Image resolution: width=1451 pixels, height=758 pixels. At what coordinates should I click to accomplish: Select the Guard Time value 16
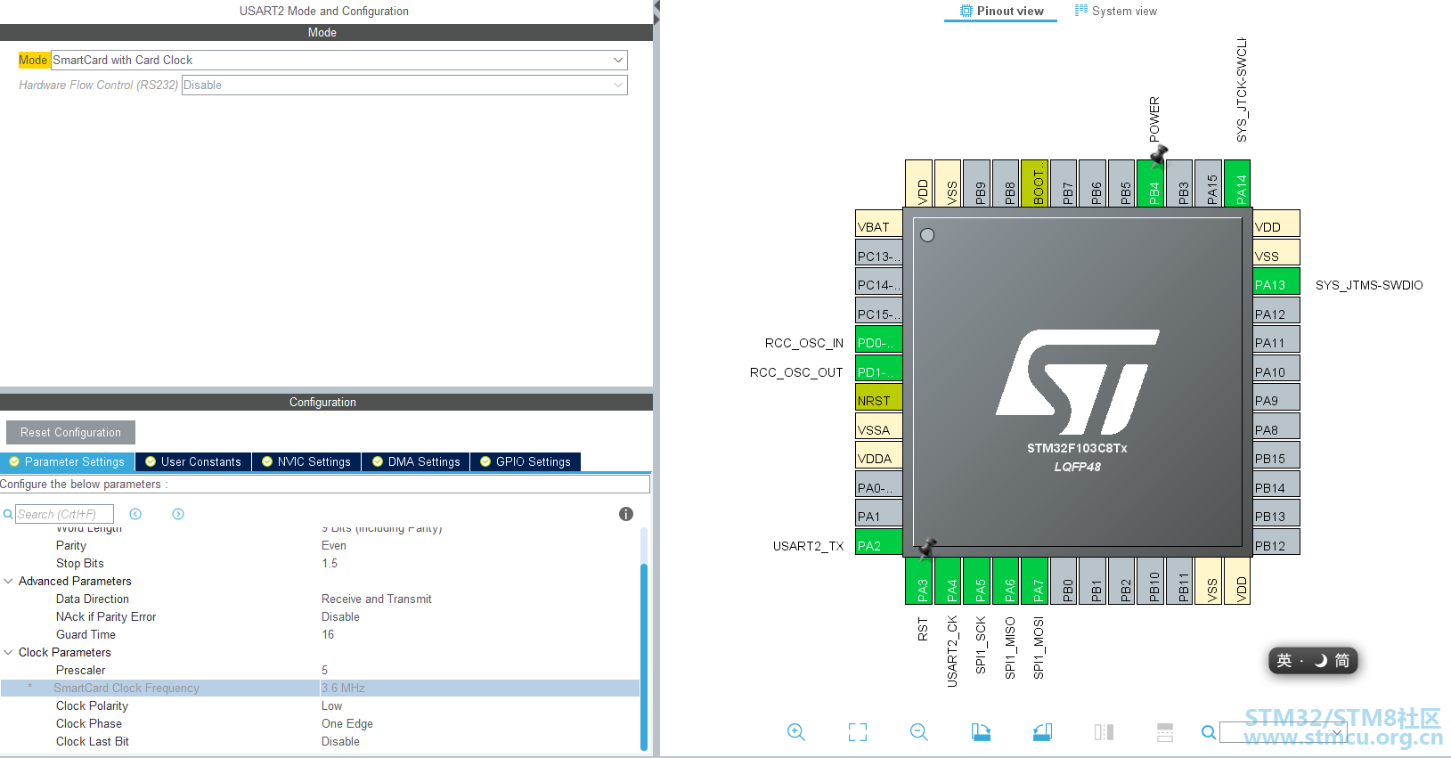click(x=328, y=634)
